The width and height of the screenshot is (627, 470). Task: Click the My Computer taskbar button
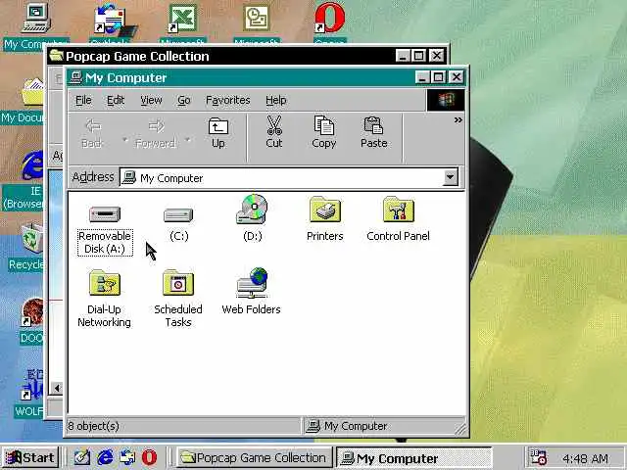tap(413, 457)
